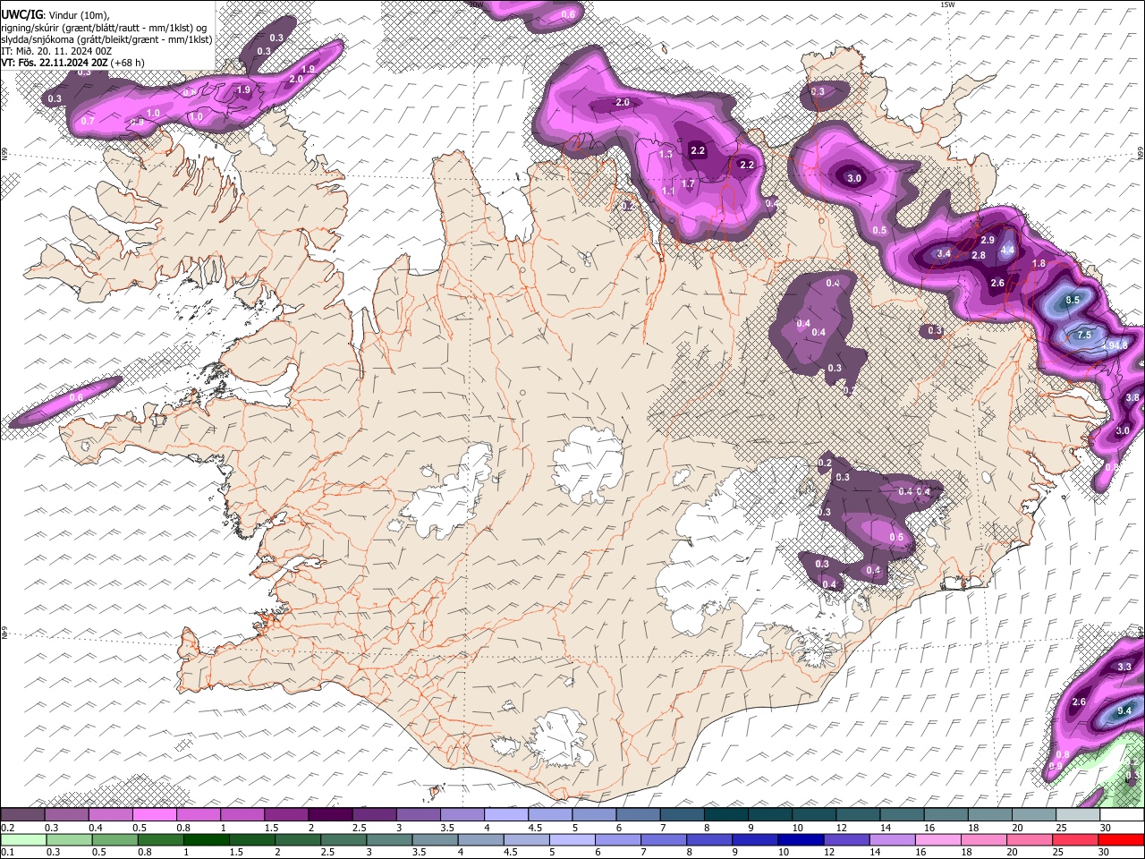Click the 15W longitude label at the top
The image size is (1145, 859).
[x=947, y=4]
